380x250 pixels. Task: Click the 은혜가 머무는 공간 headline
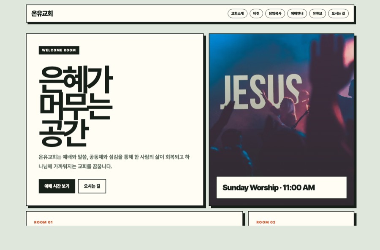pyautogui.click(x=76, y=106)
